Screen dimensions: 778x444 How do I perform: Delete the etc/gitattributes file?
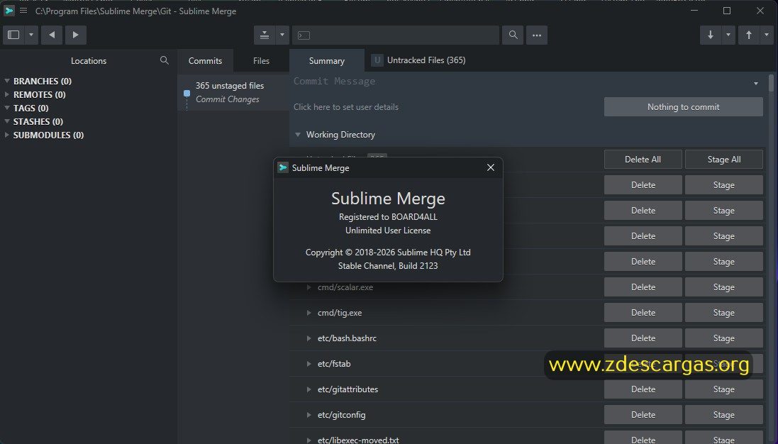tap(643, 389)
